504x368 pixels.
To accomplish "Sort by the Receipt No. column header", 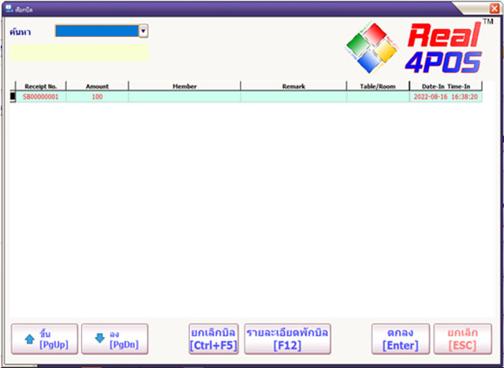I will tap(41, 86).
